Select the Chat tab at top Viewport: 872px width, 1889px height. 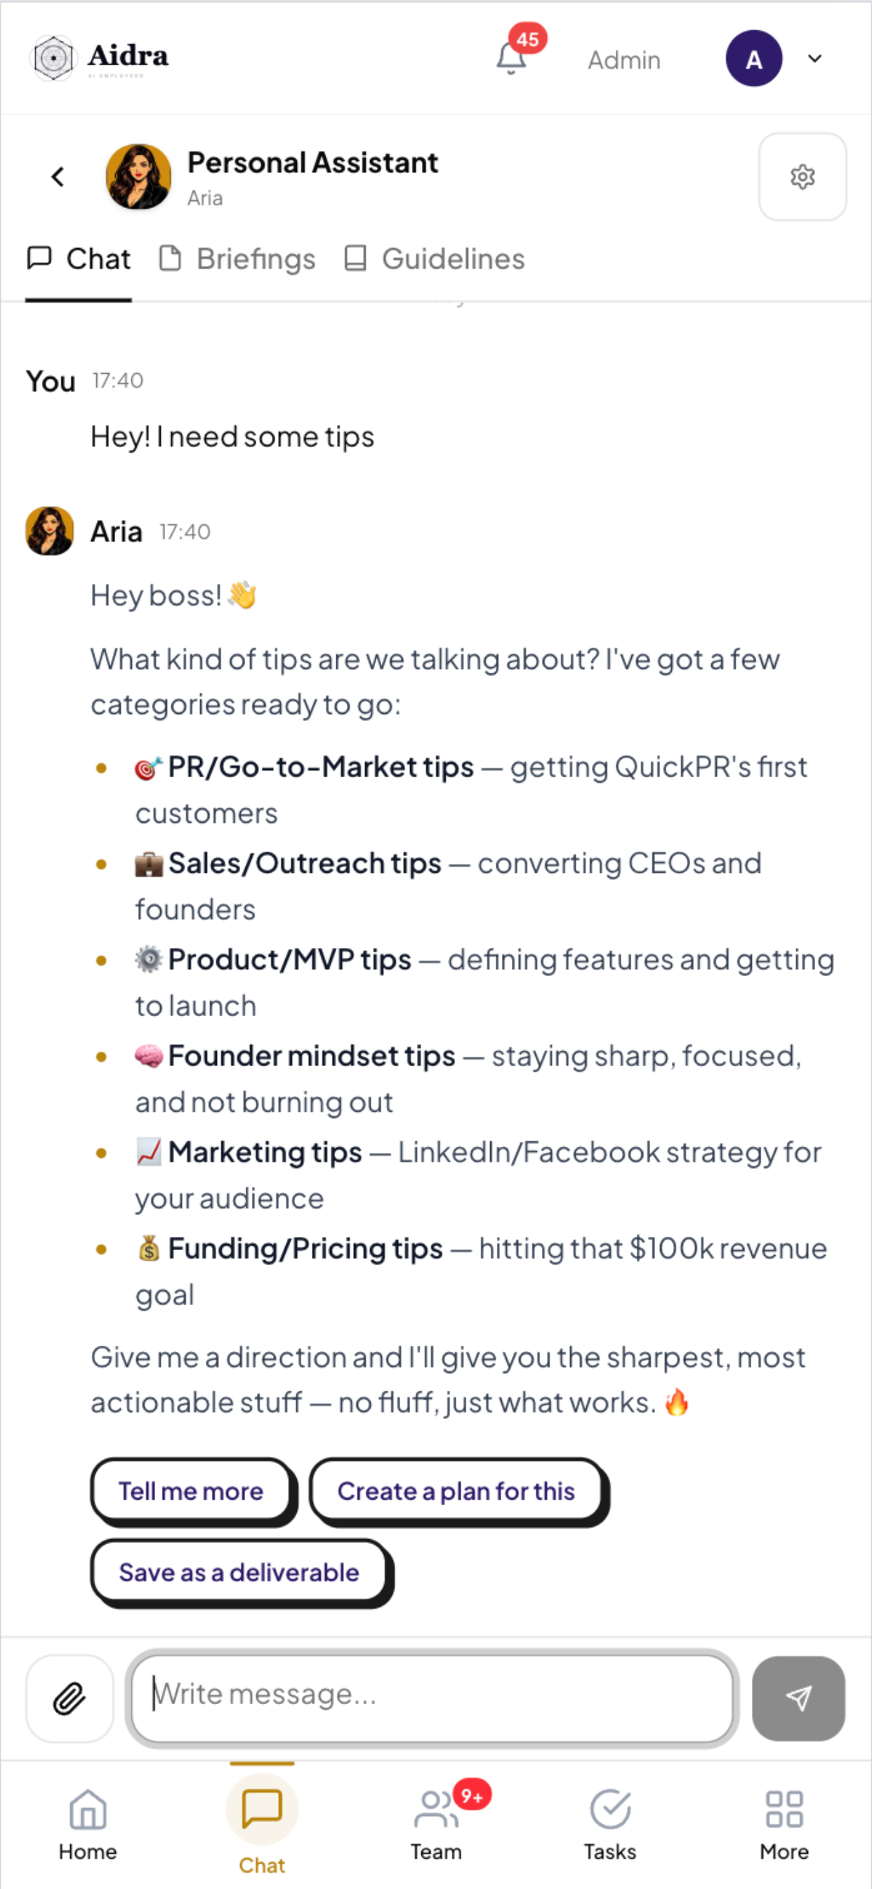[79, 259]
